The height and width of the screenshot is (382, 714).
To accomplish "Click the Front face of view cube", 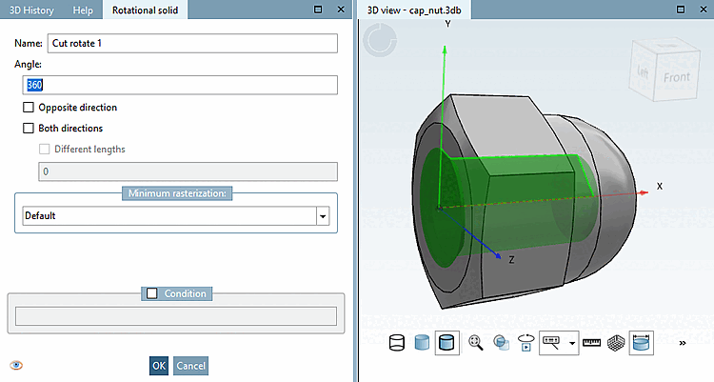I will [677, 77].
